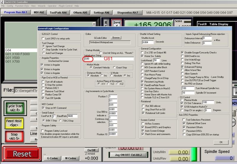Confirm the dialog with OK
237x164 pixels.
click(x=221, y=142)
